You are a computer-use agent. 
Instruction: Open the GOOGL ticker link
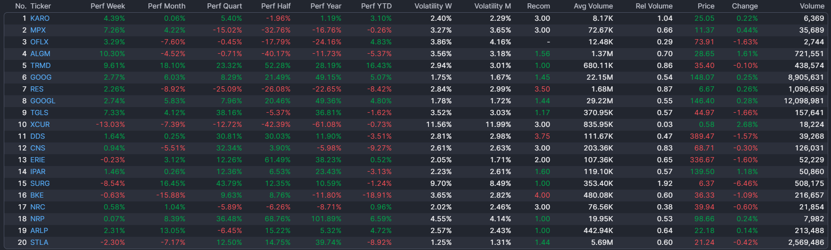pyautogui.click(x=43, y=101)
